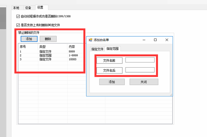This screenshot has height=137, width=207.
Task: Toggle 是否支持上传时删除其他文件 checkbox
Action: coord(18,25)
